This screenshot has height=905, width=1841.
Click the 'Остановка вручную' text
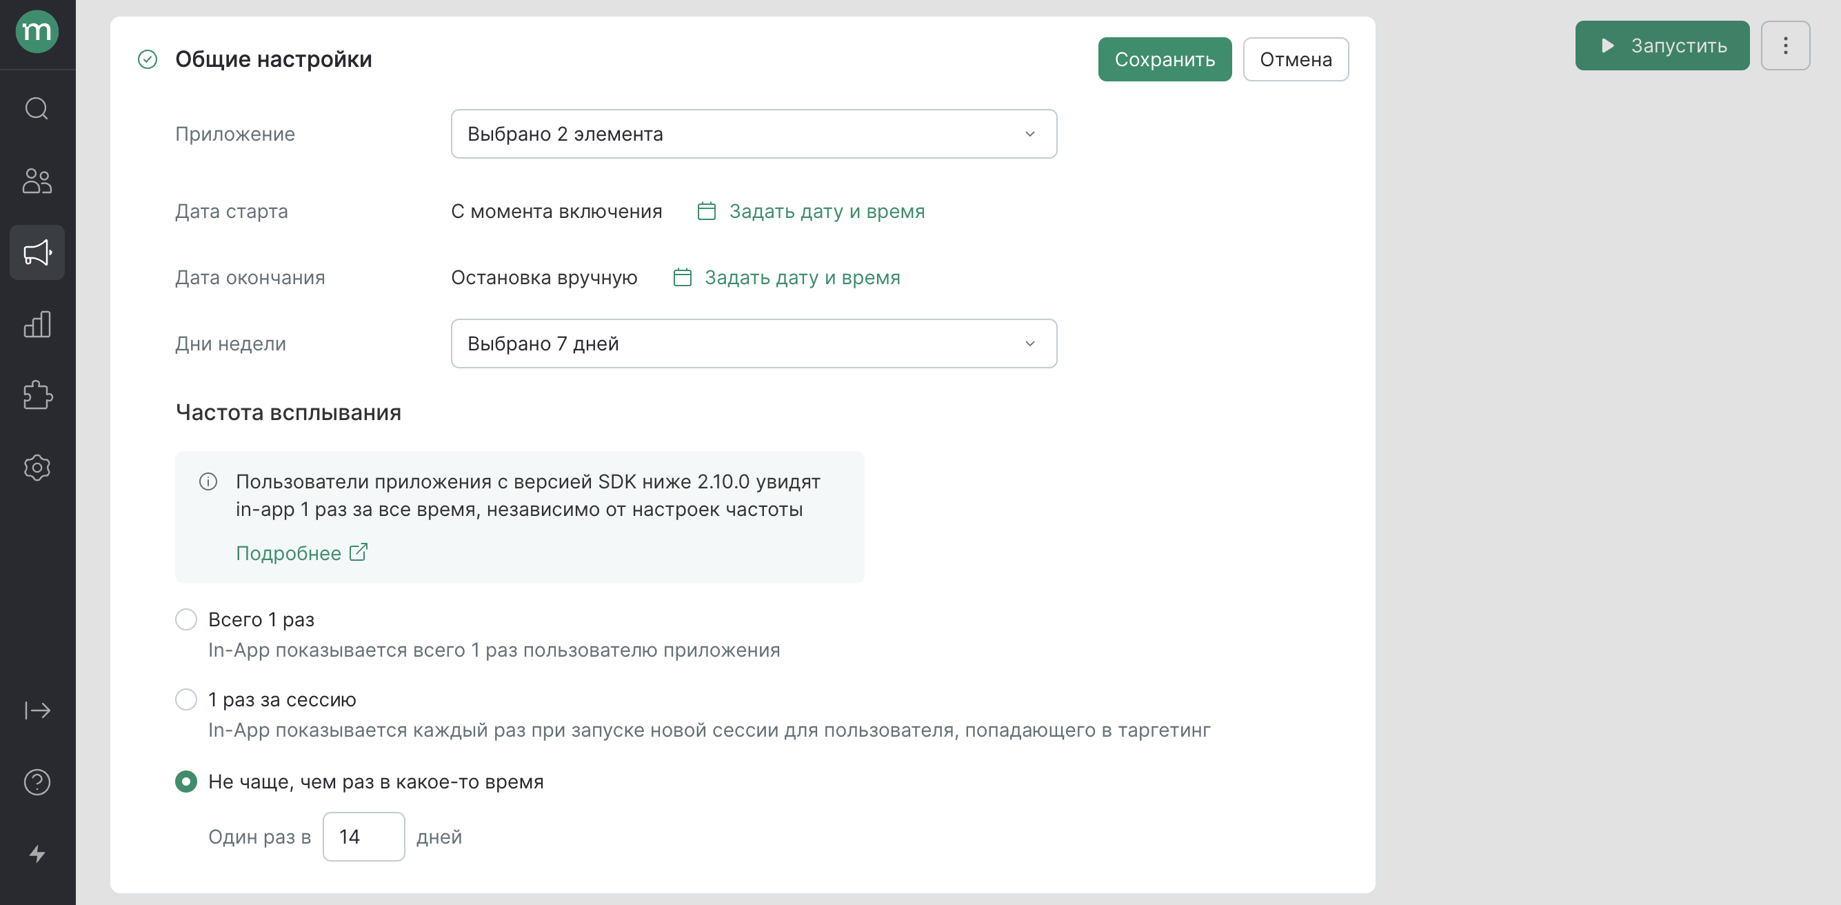coord(545,277)
